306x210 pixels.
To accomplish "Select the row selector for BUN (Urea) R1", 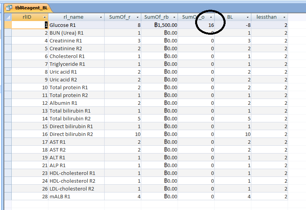I will [8, 33].
